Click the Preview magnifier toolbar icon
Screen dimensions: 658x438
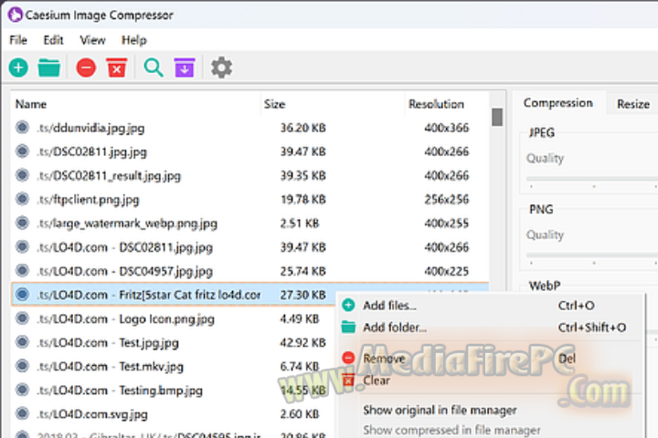[154, 68]
